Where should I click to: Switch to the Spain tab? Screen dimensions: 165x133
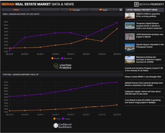click(104, 10)
